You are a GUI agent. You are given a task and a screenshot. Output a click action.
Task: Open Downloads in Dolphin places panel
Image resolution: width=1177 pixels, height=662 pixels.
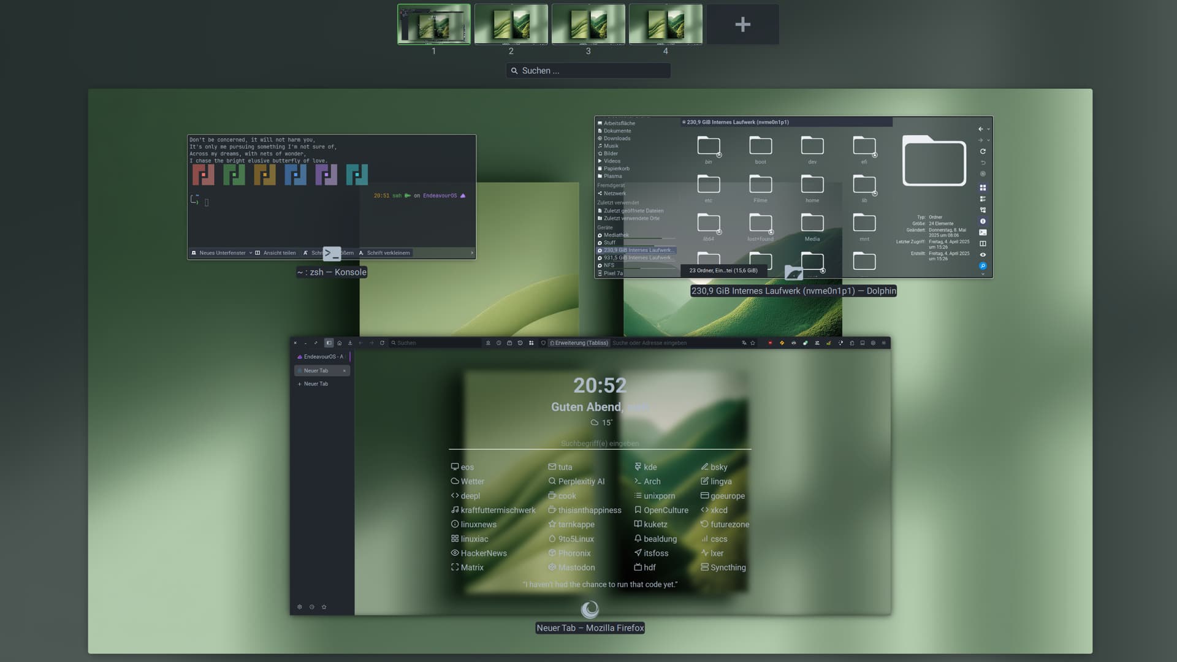tap(617, 139)
